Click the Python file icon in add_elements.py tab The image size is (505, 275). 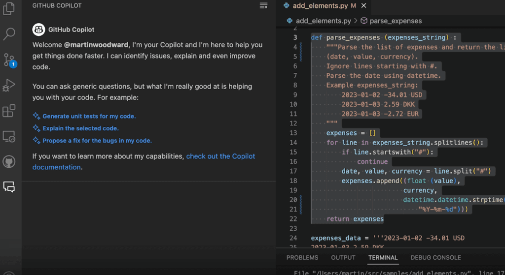(287, 5)
